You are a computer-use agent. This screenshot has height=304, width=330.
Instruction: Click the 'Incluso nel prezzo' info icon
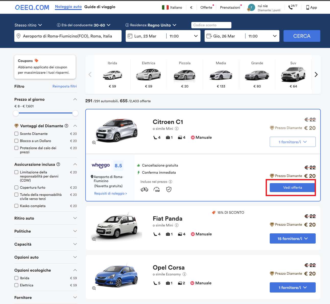pos(170,182)
